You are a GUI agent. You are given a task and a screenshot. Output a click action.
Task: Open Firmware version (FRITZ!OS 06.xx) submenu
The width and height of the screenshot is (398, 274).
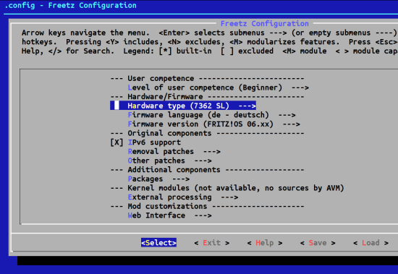click(214, 124)
